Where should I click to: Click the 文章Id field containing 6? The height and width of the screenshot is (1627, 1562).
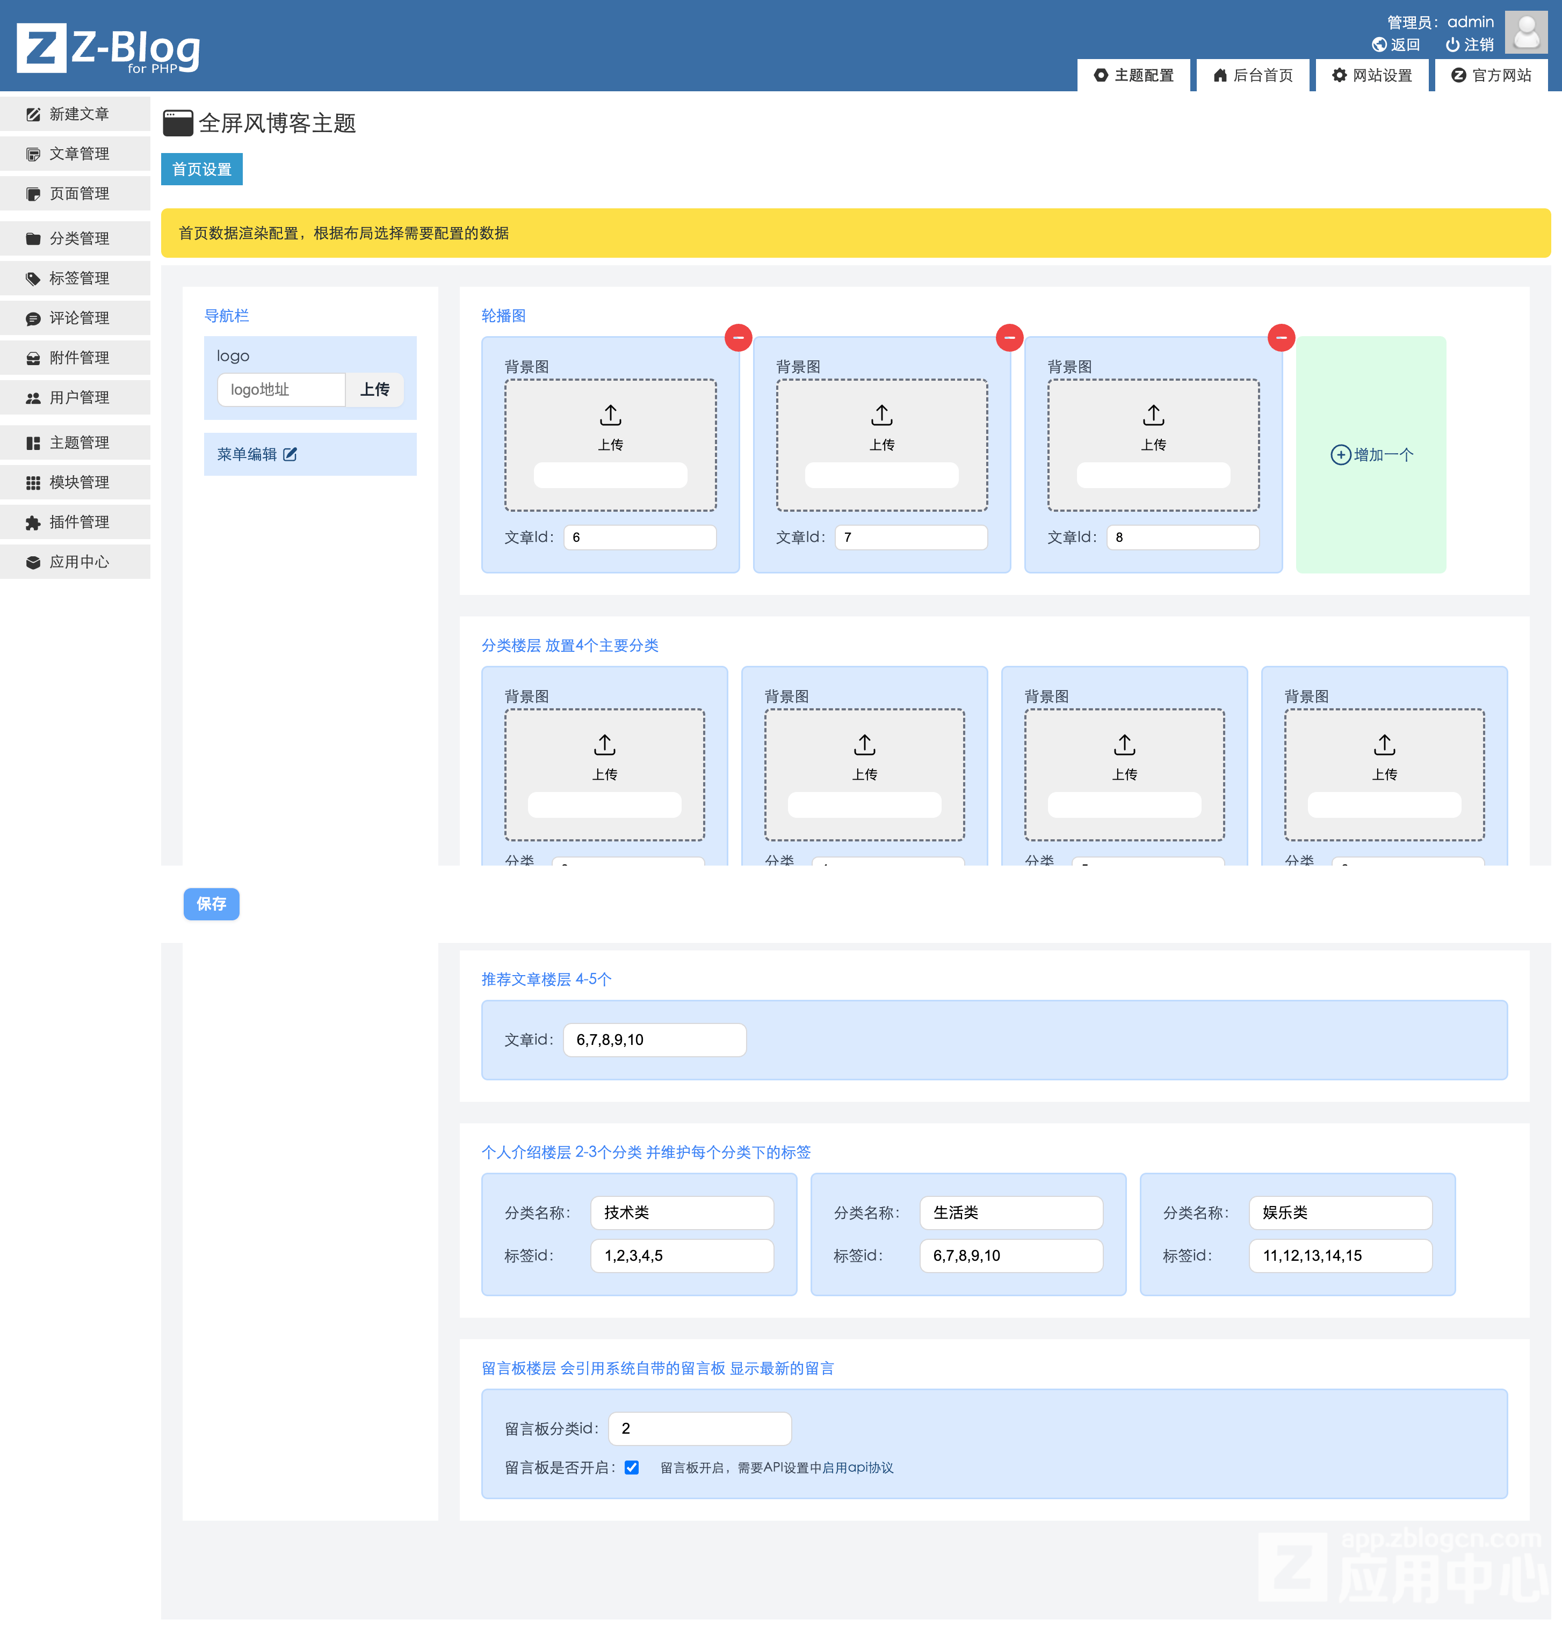[x=640, y=538]
